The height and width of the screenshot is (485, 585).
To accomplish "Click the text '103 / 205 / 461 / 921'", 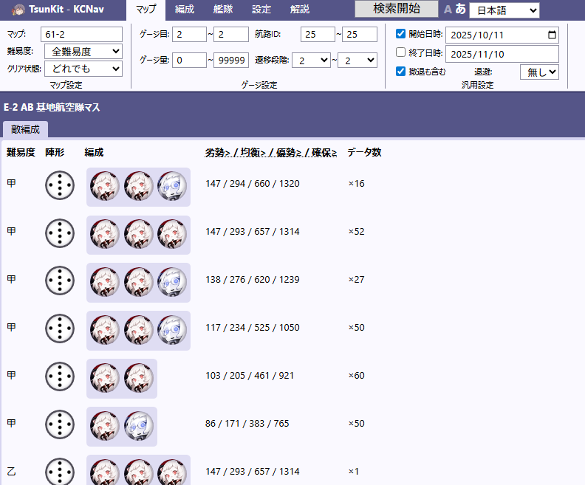I will (x=250, y=376).
